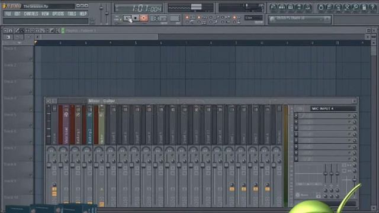Viewport: 379px width, 213px height.
Task: Click the waveform oscilloscope display
Action: [x=191, y=8]
